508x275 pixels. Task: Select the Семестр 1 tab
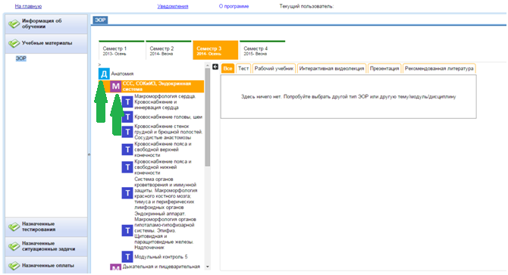pos(121,51)
